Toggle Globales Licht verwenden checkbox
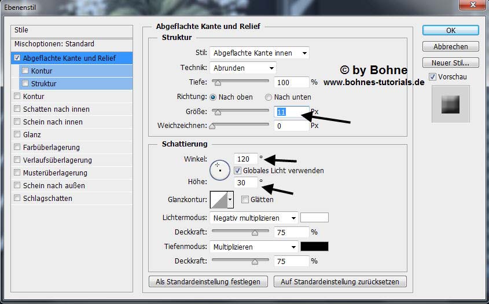This screenshot has width=489, height=304. [x=238, y=170]
